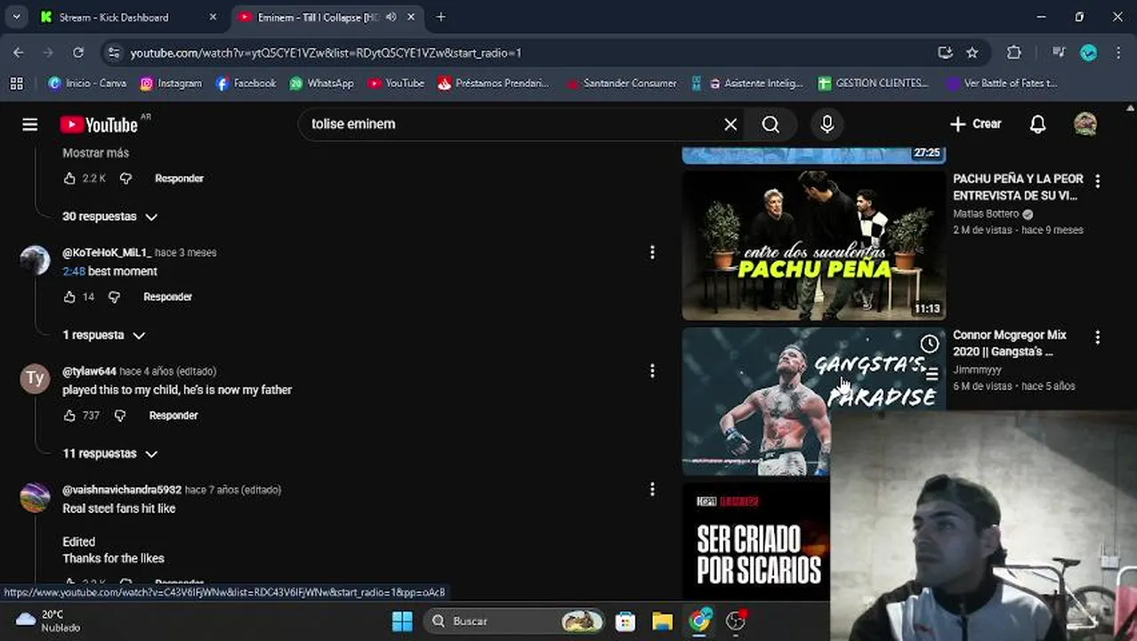
Task: Like KoTeHoK_MiL1_'s comment
Action: [x=69, y=296]
